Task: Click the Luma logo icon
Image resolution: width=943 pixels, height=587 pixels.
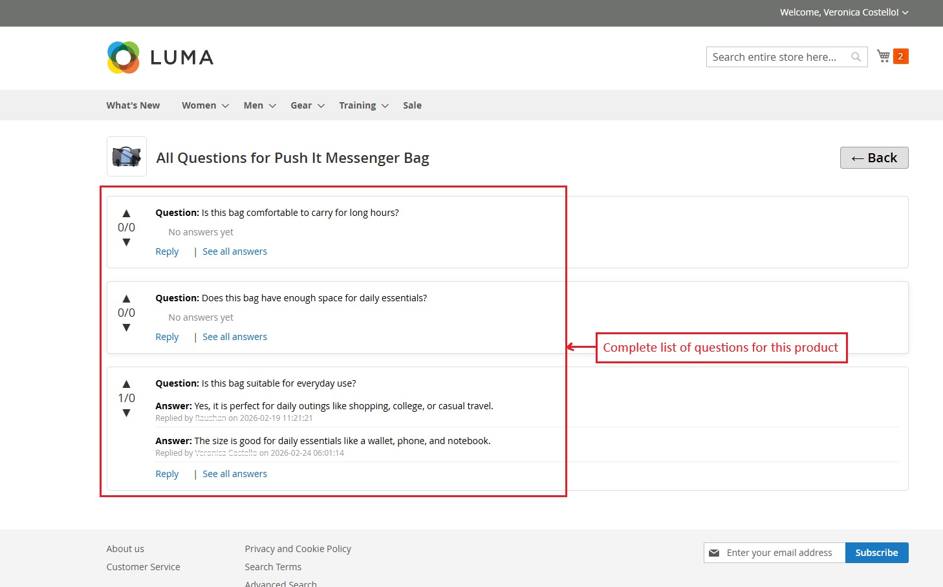Action: click(x=124, y=58)
